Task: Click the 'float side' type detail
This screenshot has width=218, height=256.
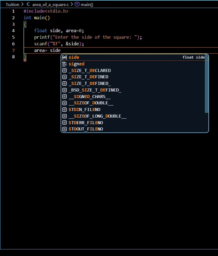Action: (x=193, y=57)
